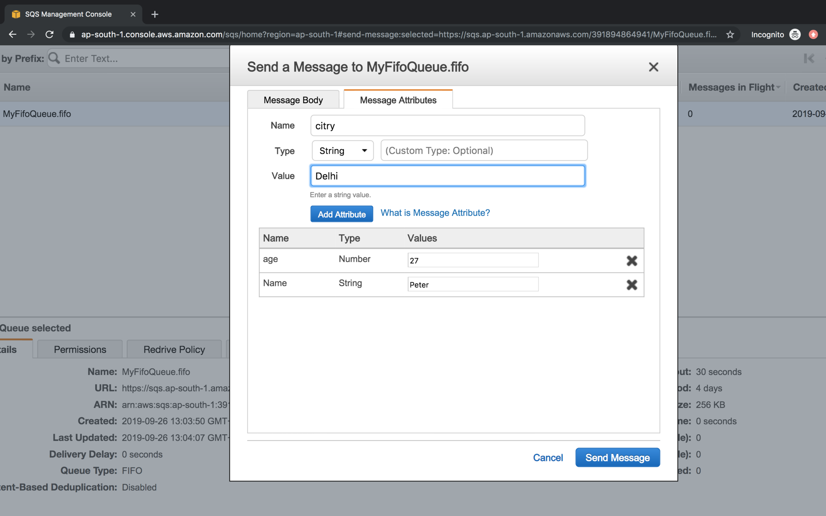Reload the SQS console page
This screenshot has height=516, width=826.
[x=49, y=34]
